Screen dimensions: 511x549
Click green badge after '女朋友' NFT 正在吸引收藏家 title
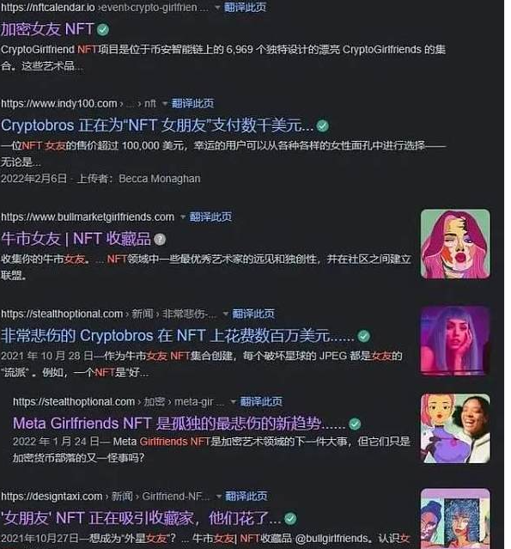click(290, 519)
